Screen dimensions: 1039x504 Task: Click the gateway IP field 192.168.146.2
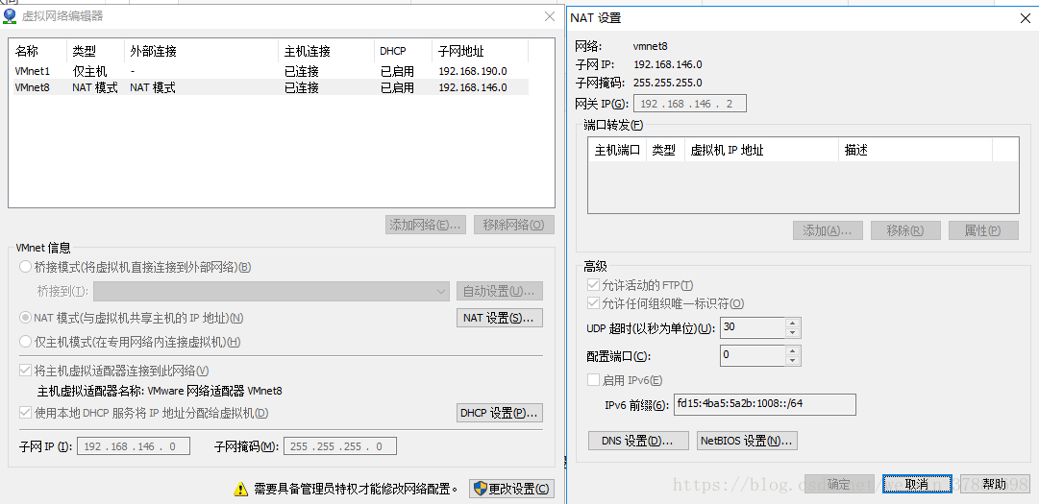coord(690,104)
